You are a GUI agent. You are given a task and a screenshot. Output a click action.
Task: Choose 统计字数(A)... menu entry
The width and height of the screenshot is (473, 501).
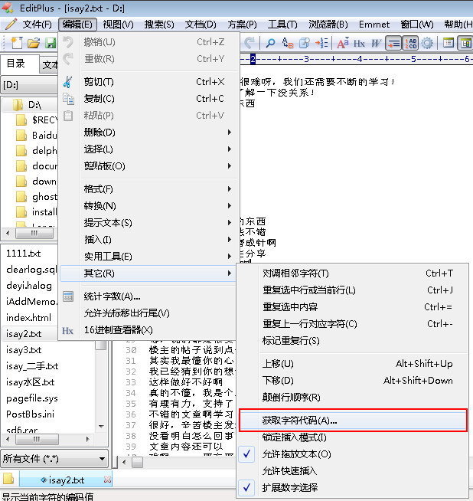[x=148, y=296]
